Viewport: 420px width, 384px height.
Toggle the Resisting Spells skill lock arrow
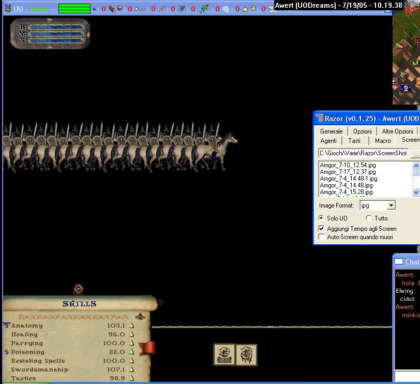coord(131,360)
